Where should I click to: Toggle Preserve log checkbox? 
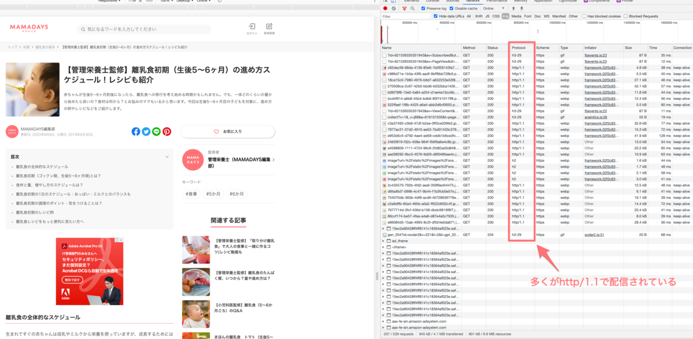coord(423,9)
